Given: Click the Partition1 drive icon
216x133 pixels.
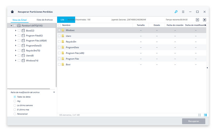Looking at the screenshot, I should coord(19,25).
